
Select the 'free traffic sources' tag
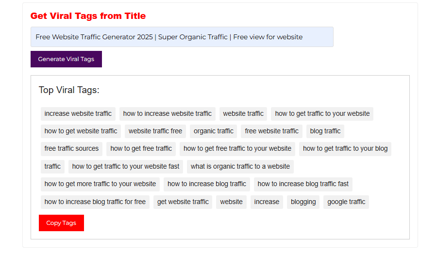click(x=72, y=149)
